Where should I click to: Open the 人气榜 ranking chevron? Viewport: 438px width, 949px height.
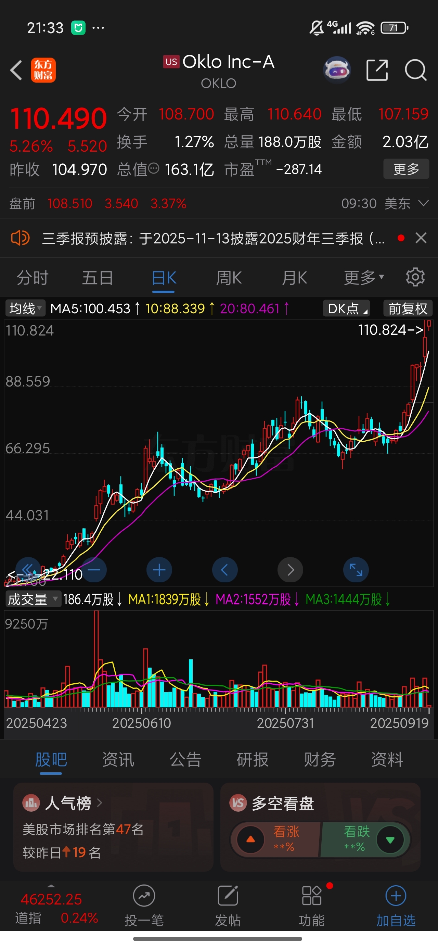pos(99,802)
